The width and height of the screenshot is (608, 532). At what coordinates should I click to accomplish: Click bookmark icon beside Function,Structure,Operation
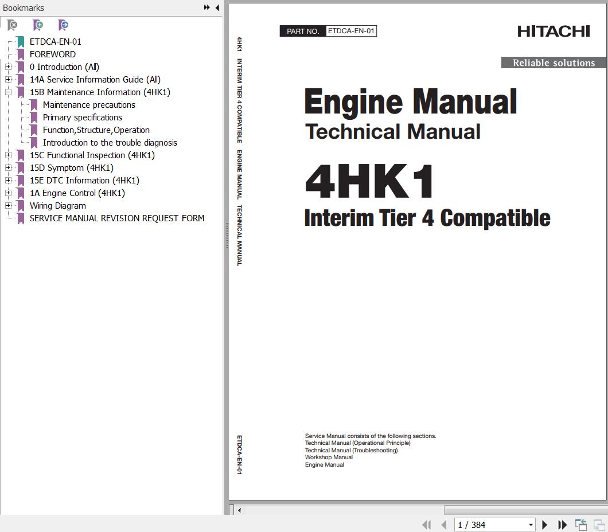point(34,130)
